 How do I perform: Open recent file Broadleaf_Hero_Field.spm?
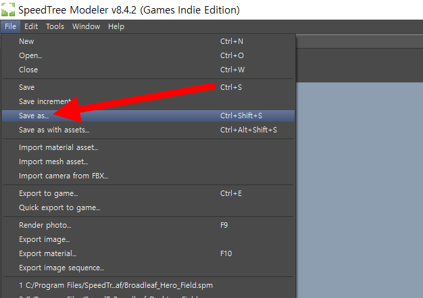148,285
